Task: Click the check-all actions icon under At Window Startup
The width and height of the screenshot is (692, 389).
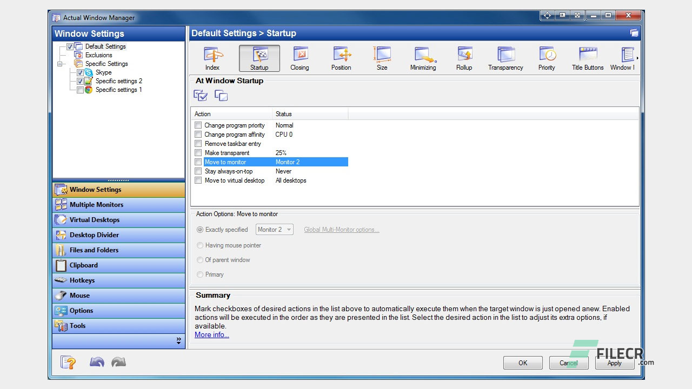Action: 201,96
